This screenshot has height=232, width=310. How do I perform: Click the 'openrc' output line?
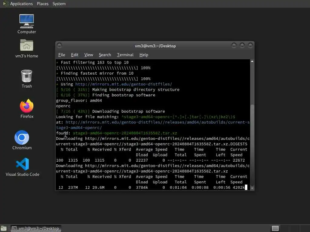tap(63, 106)
